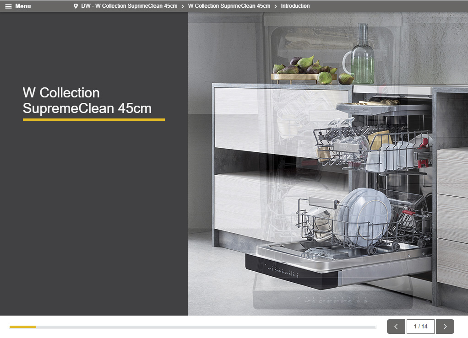Image resolution: width=468 pixels, height=338 pixels.
Task: Click the yellow filled part of progress bar
Action: tap(22, 327)
